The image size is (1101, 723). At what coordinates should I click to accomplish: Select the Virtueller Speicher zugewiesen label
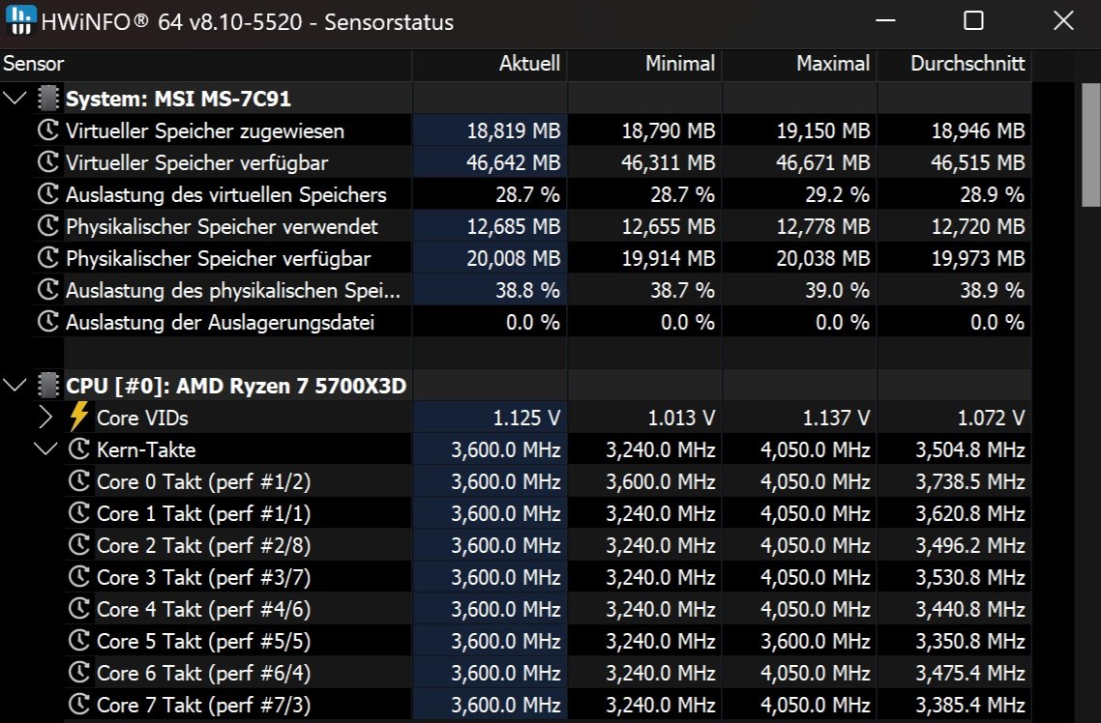tap(205, 131)
